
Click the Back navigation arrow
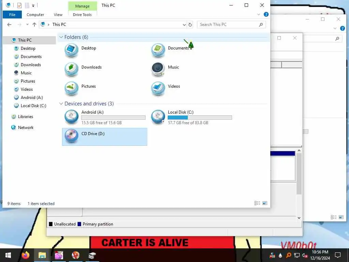[x=9, y=25]
